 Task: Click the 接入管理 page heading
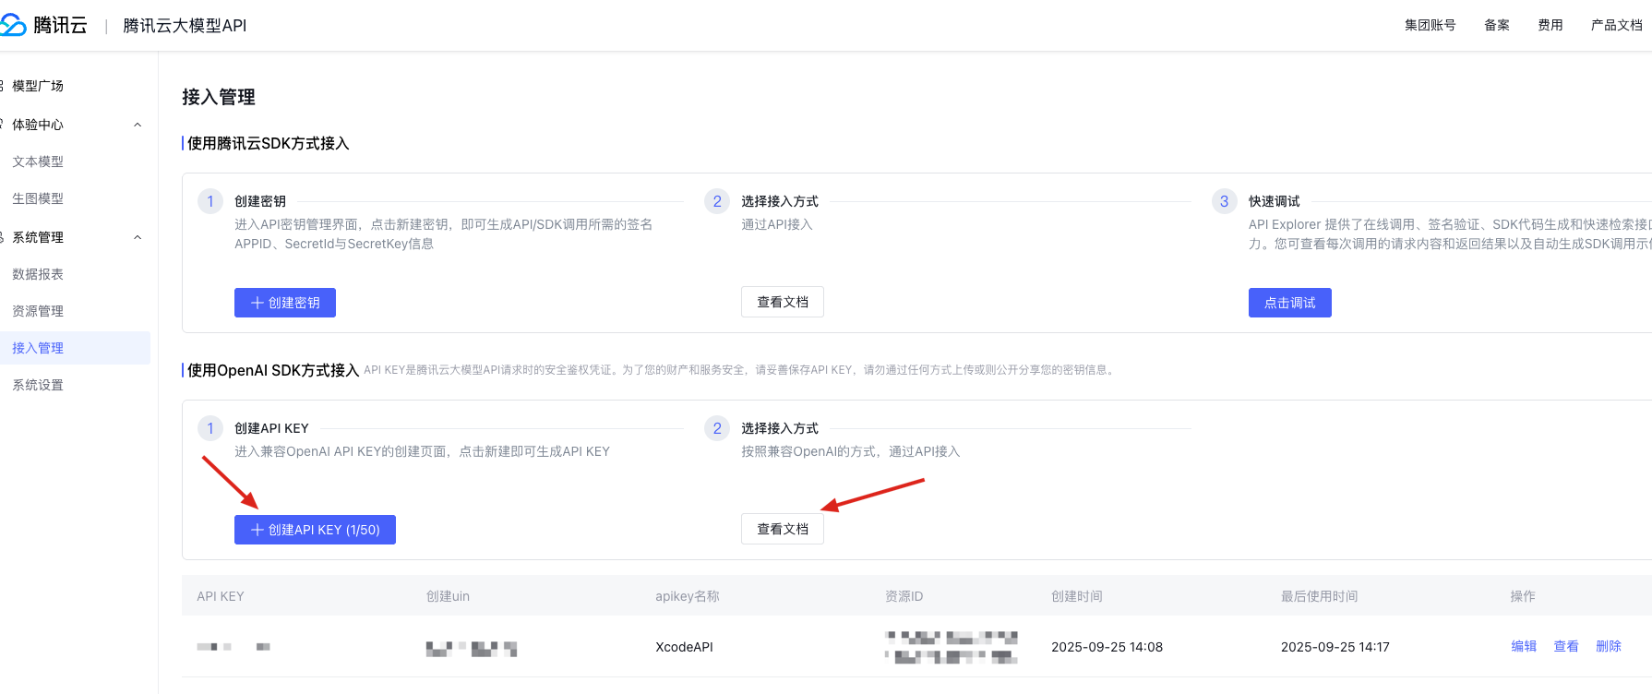pos(219,97)
